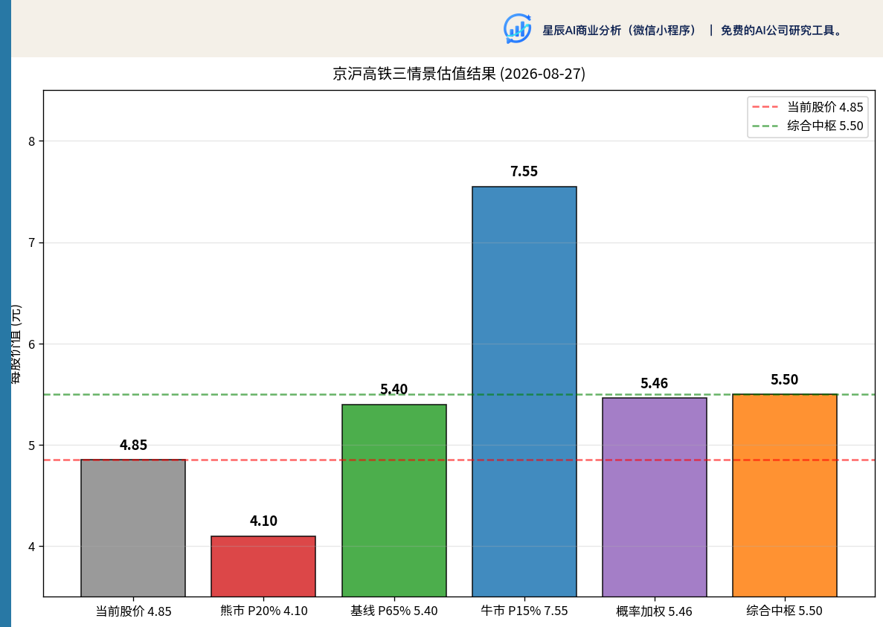Click the 综合中枢 5.50 legend entry

808,126
